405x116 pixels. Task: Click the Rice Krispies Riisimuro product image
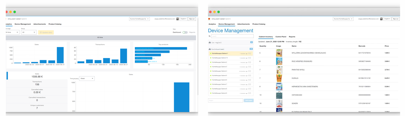tap(279, 61)
